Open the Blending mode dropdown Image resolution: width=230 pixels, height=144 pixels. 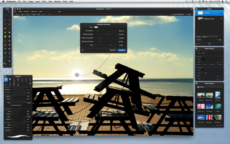tap(210, 37)
